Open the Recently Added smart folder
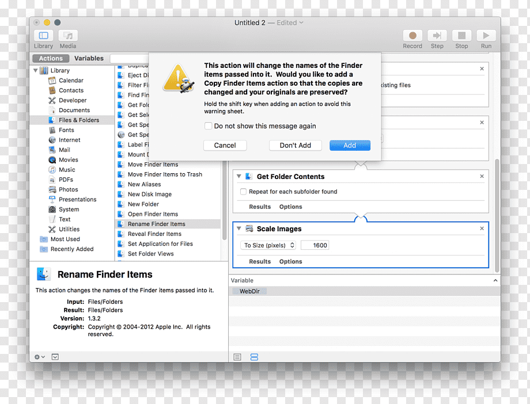This screenshot has height=404, width=530. pos(71,249)
